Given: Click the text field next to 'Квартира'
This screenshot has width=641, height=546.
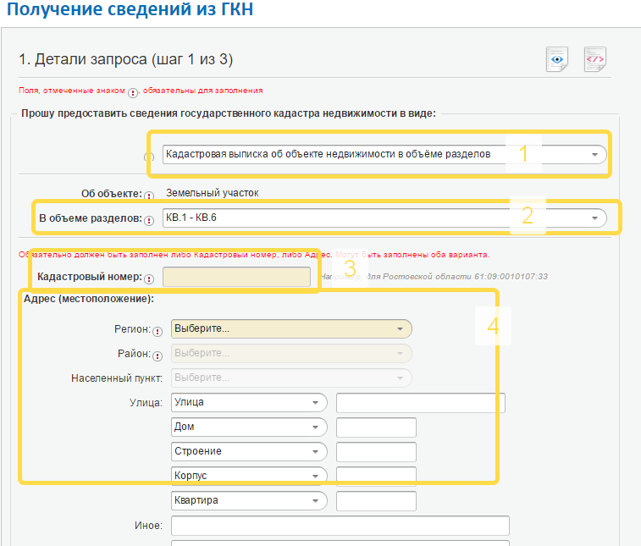Looking at the screenshot, I should click(376, 500).
